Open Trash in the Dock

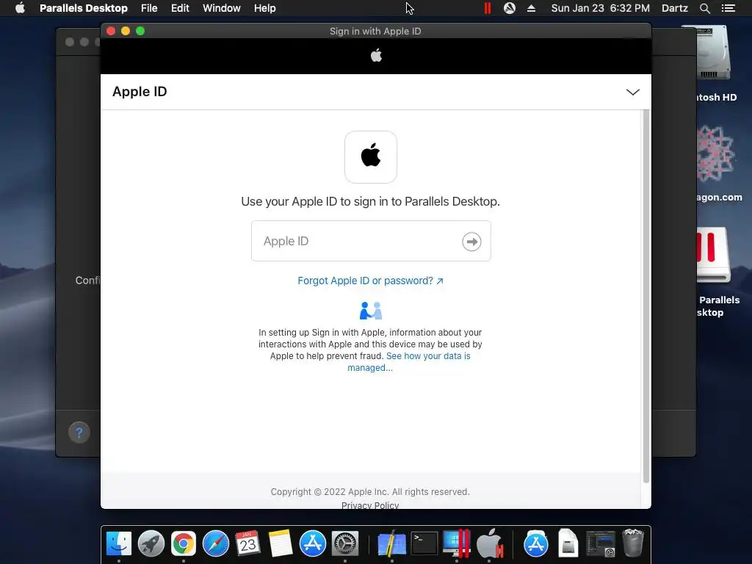coord(632,544)
